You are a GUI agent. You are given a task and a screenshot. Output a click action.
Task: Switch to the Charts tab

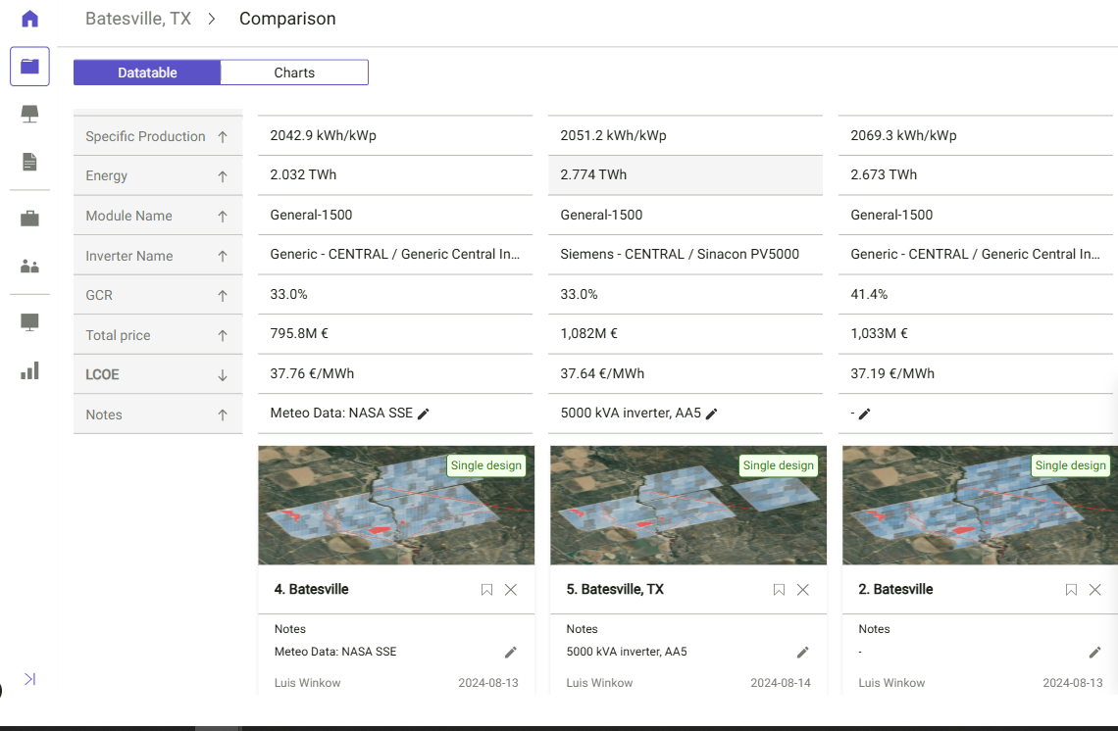[x=294, y=73]
